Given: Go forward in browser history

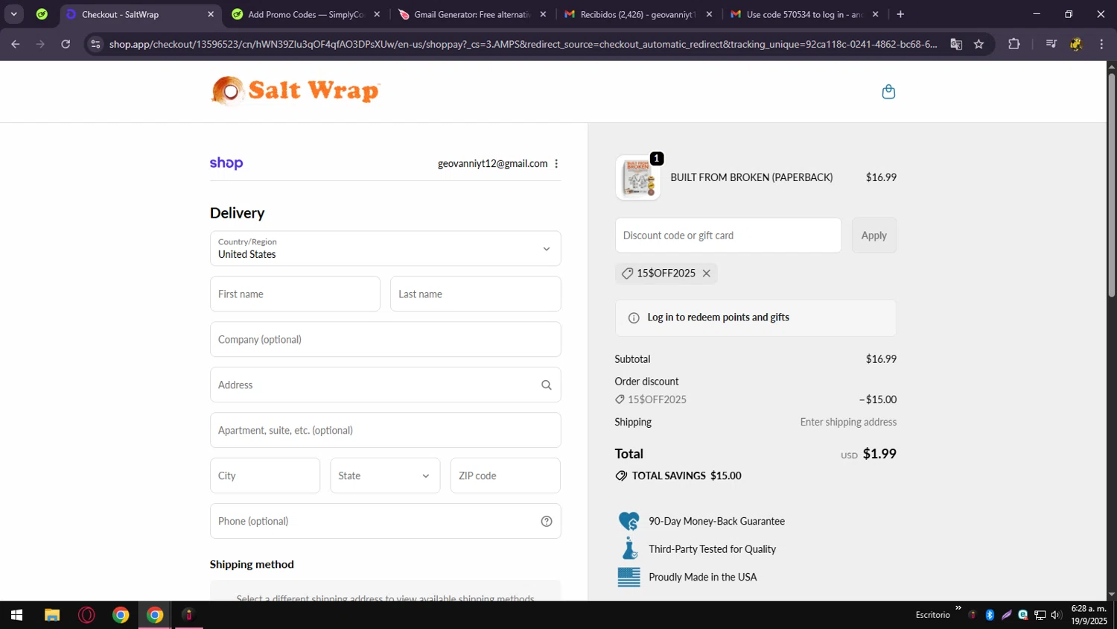Looking at the screenshot, I should click(x=40, y=44).
